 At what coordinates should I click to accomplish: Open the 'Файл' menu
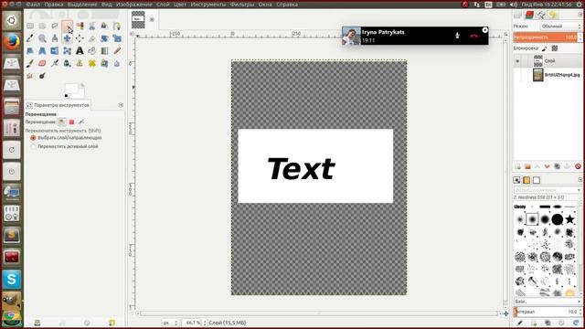(33, 5)
